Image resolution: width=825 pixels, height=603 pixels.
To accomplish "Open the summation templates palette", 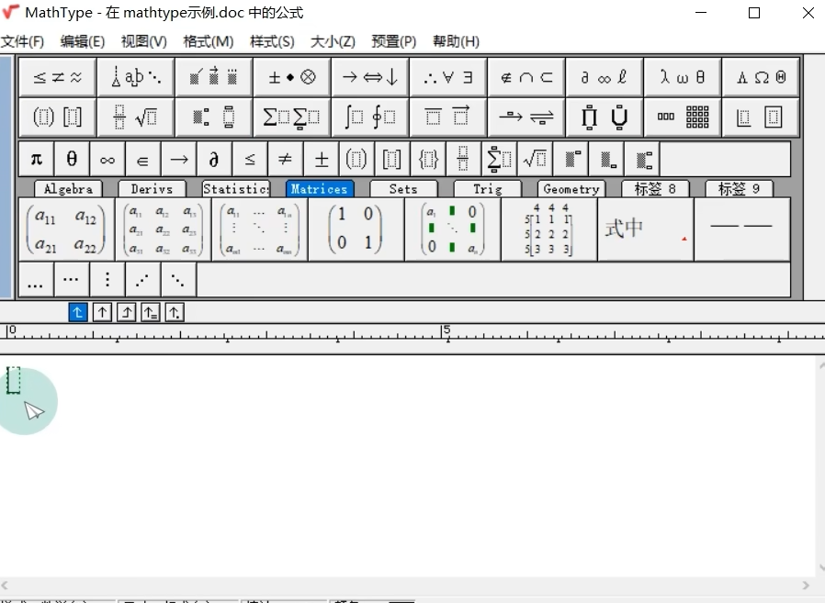I will pyautogui.click(x=291, y=117).
